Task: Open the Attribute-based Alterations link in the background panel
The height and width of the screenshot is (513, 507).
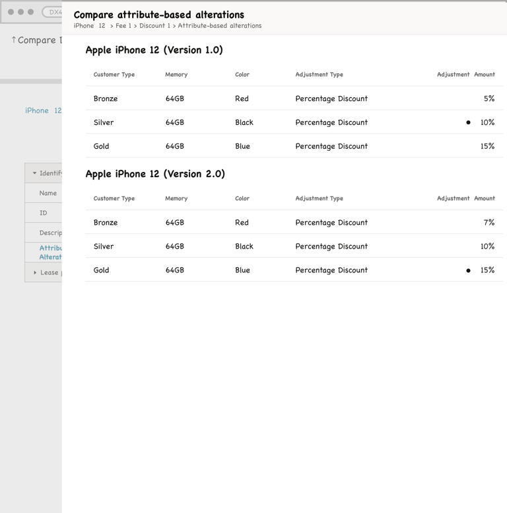Action: 50,252
